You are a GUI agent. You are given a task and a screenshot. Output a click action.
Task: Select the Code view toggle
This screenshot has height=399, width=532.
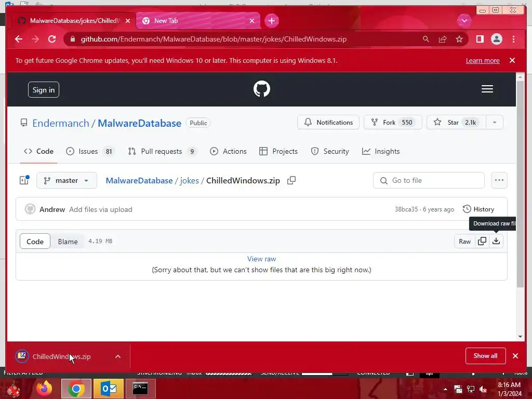[35, 241]
